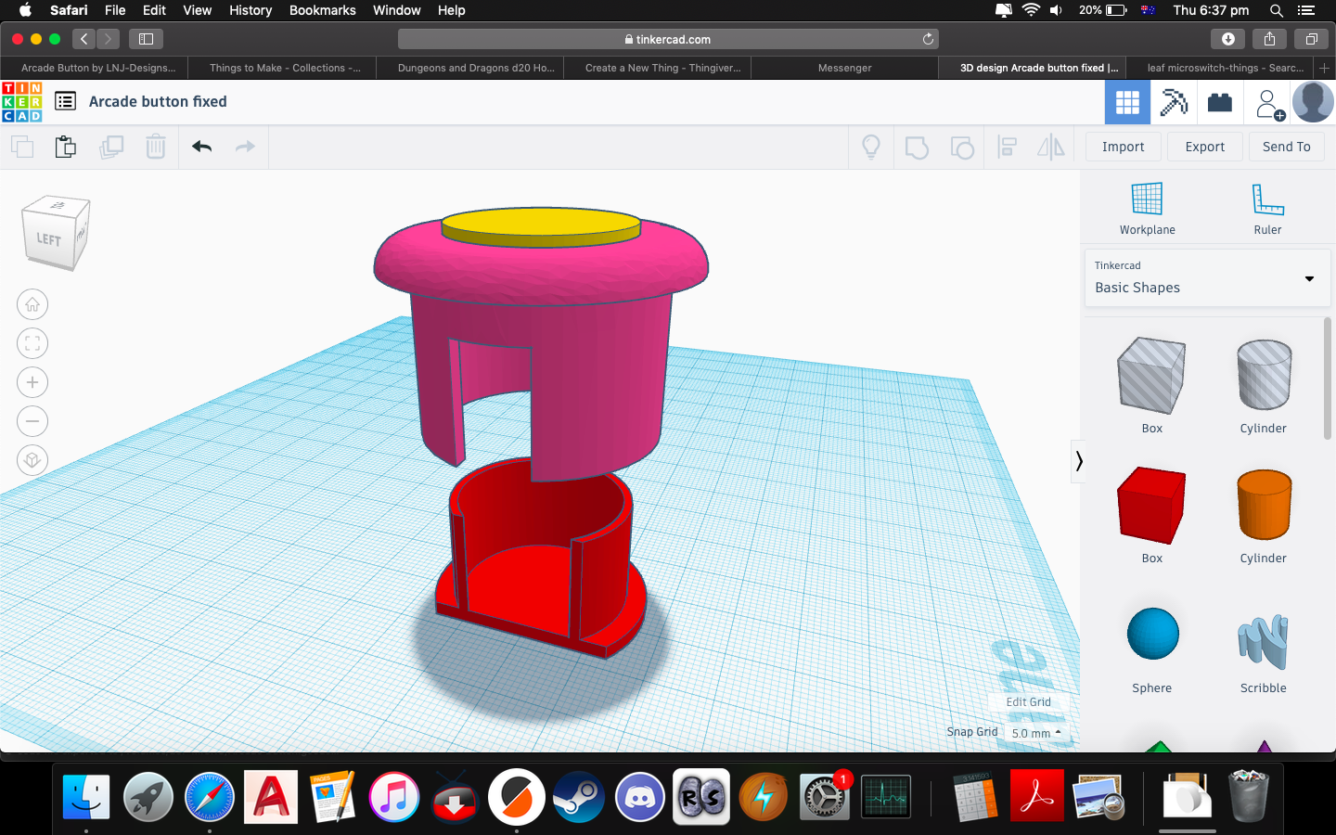Open the Blocks pickaxe mode

pyautogui.click(x=1174, y=102)
